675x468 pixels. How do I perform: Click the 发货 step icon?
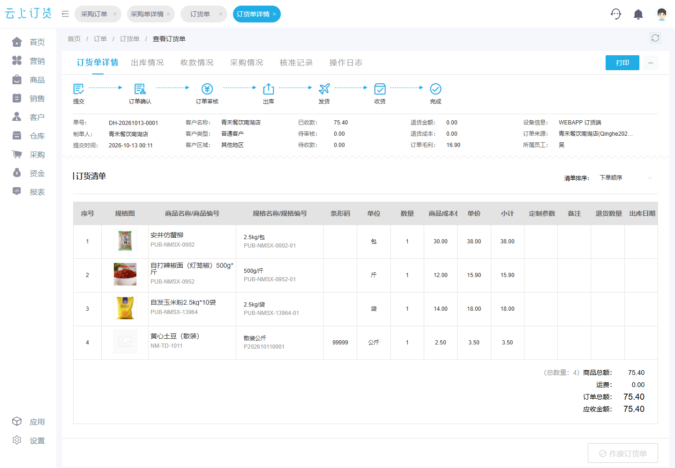324,89
